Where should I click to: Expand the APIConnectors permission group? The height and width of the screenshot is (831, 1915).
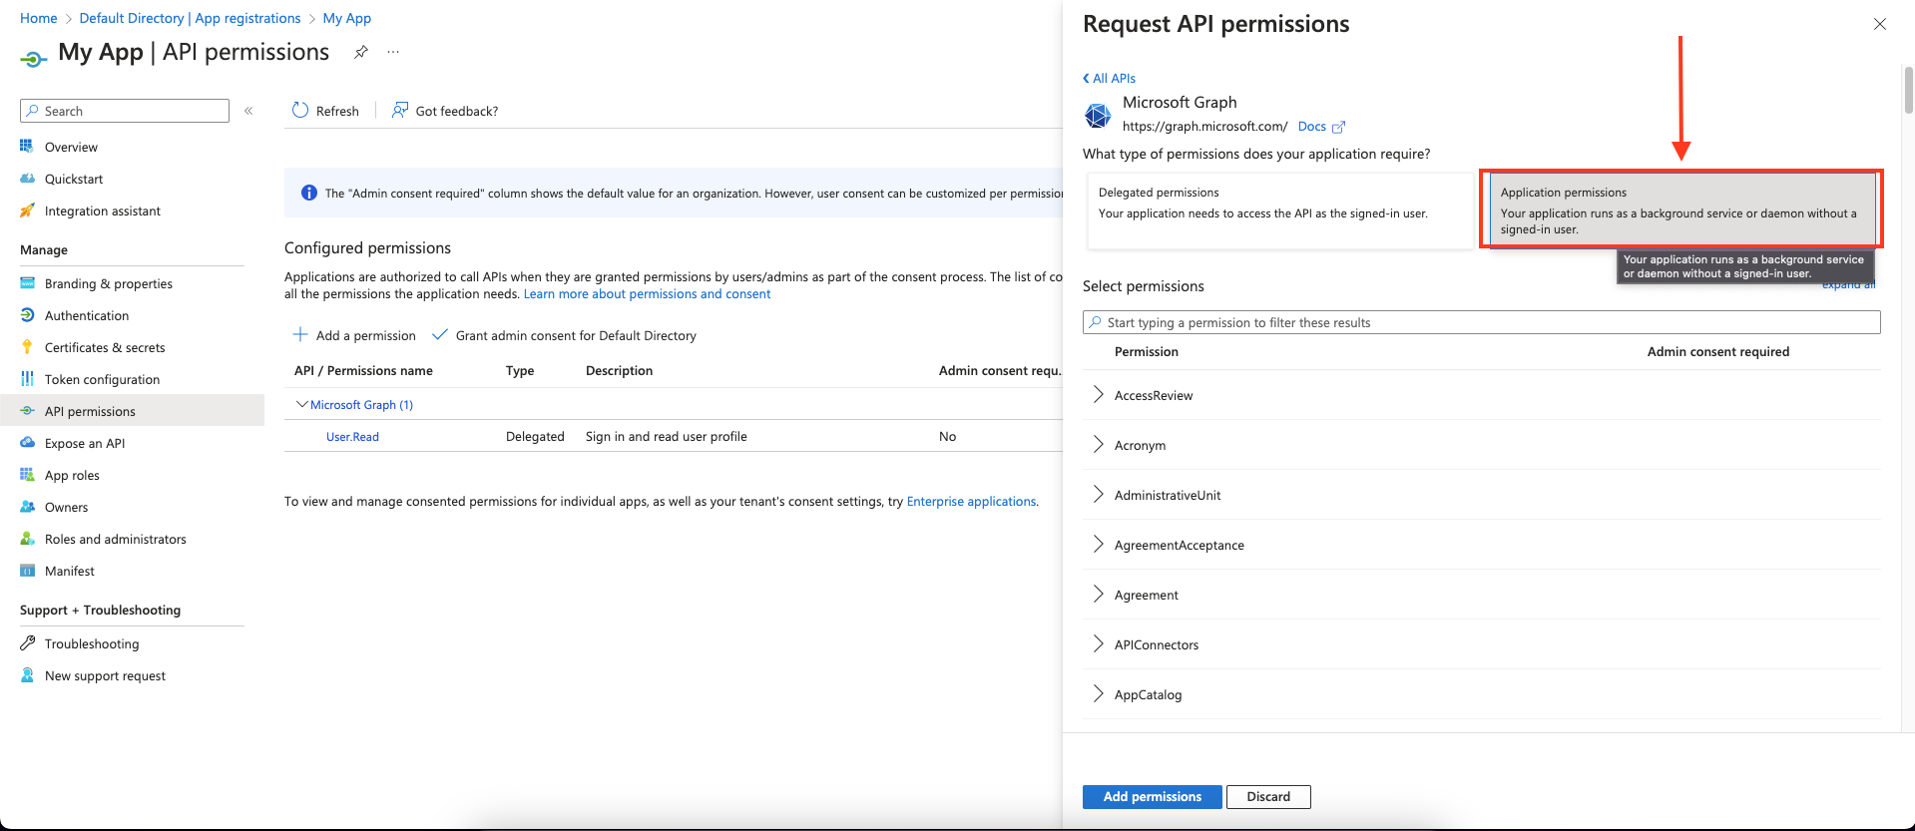(1099, 644)
